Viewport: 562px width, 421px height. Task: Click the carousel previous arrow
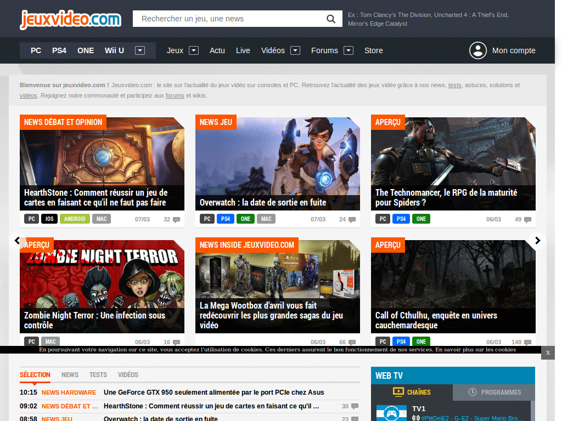tap(17, 241)
